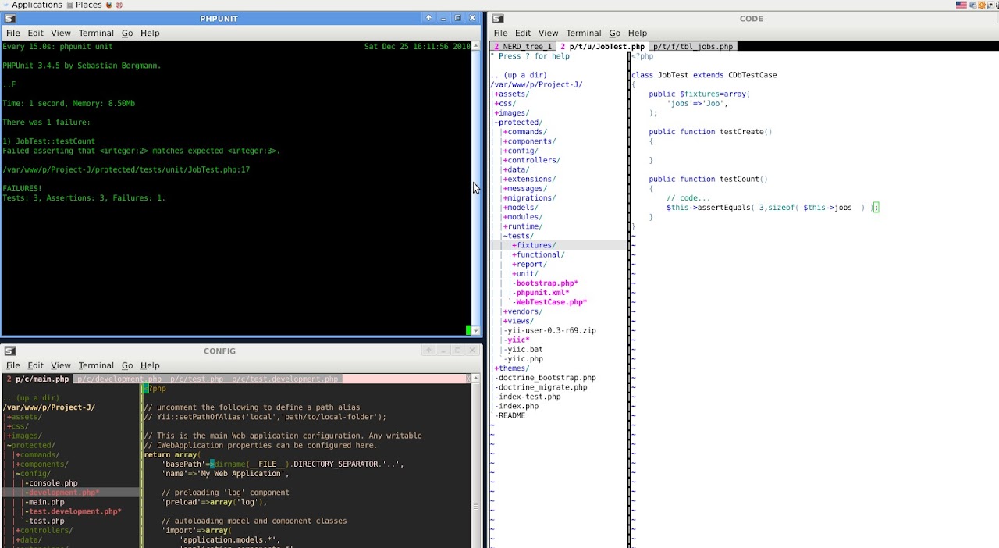The width and height of the screenshot is (999, 548).
Task: Open the Terminal menu in PHPUNIT window
Action: pyautogui.click(x=96, y=33)
